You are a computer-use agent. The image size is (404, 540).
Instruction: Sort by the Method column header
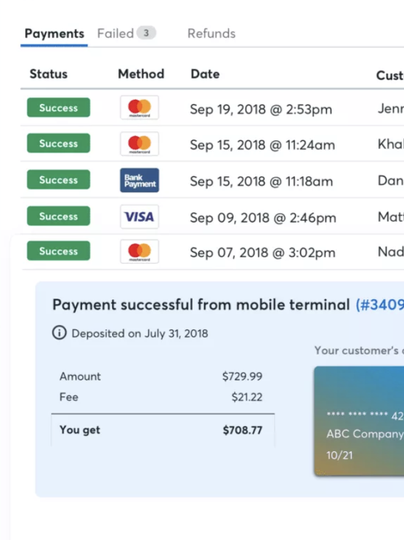(141, 74)
